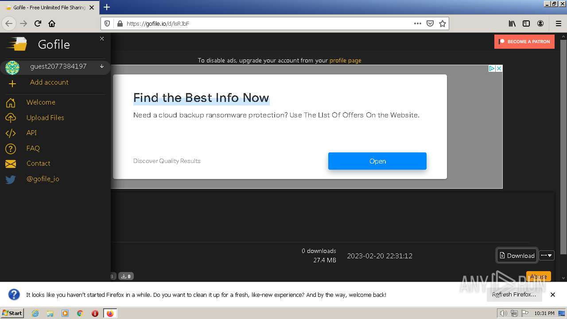Go to the Firefox Home page

pos(52,23)
